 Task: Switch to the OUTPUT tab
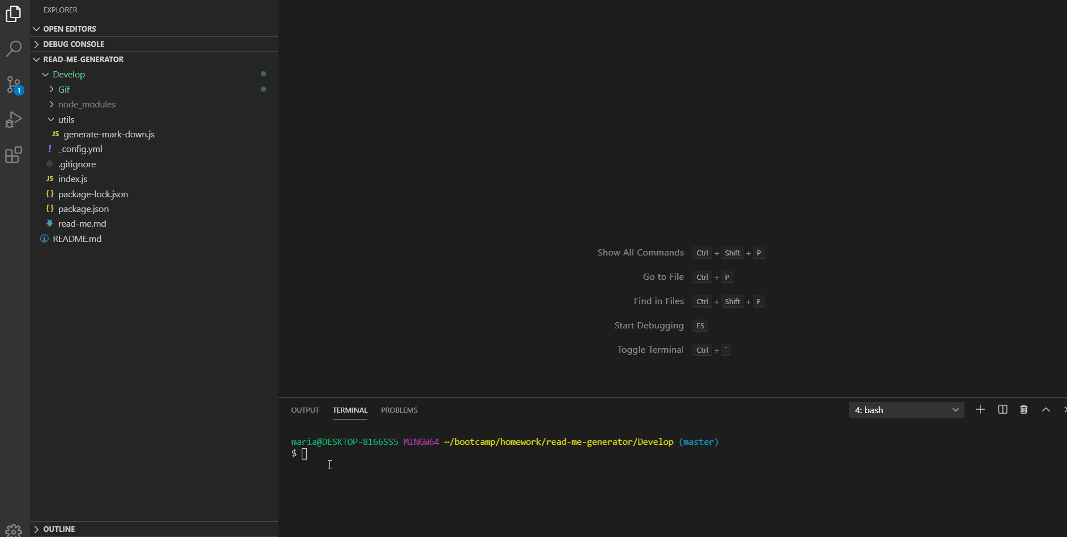coord(305,410)
